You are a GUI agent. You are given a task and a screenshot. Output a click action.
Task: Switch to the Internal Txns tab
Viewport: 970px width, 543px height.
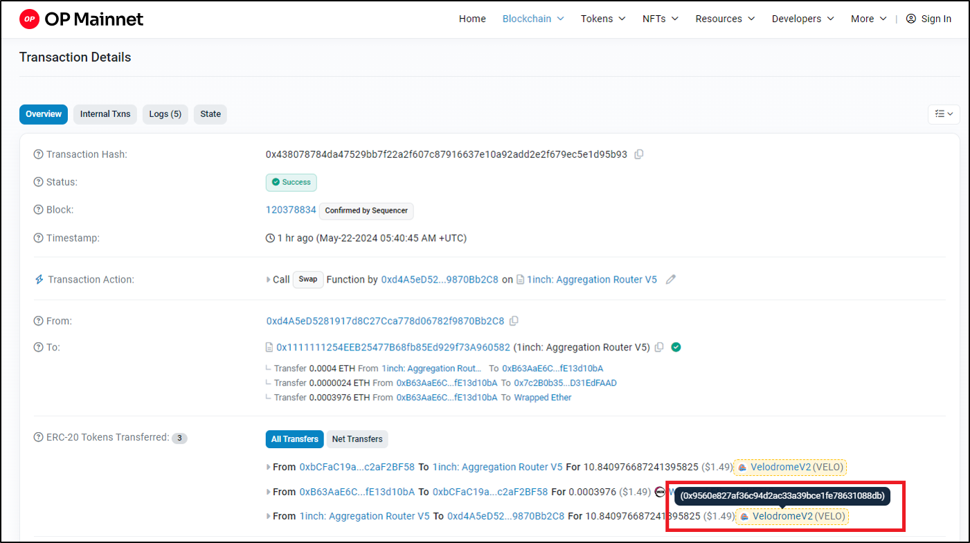click(x=105, y=114)
